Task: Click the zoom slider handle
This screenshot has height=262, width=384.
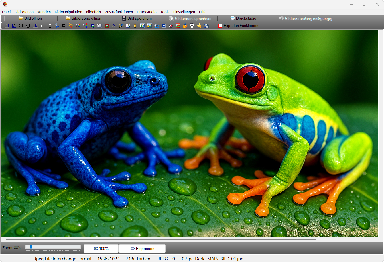Action: pos(31,247)
